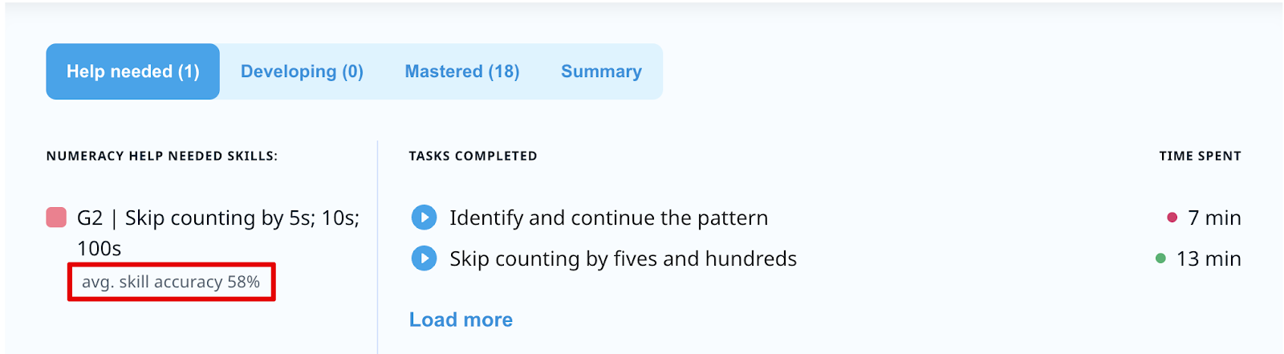This screenshot has width=1284, height=354.
Task: Open the Skip counting by fives and hundreds title
Action: (x=623, y=258)
